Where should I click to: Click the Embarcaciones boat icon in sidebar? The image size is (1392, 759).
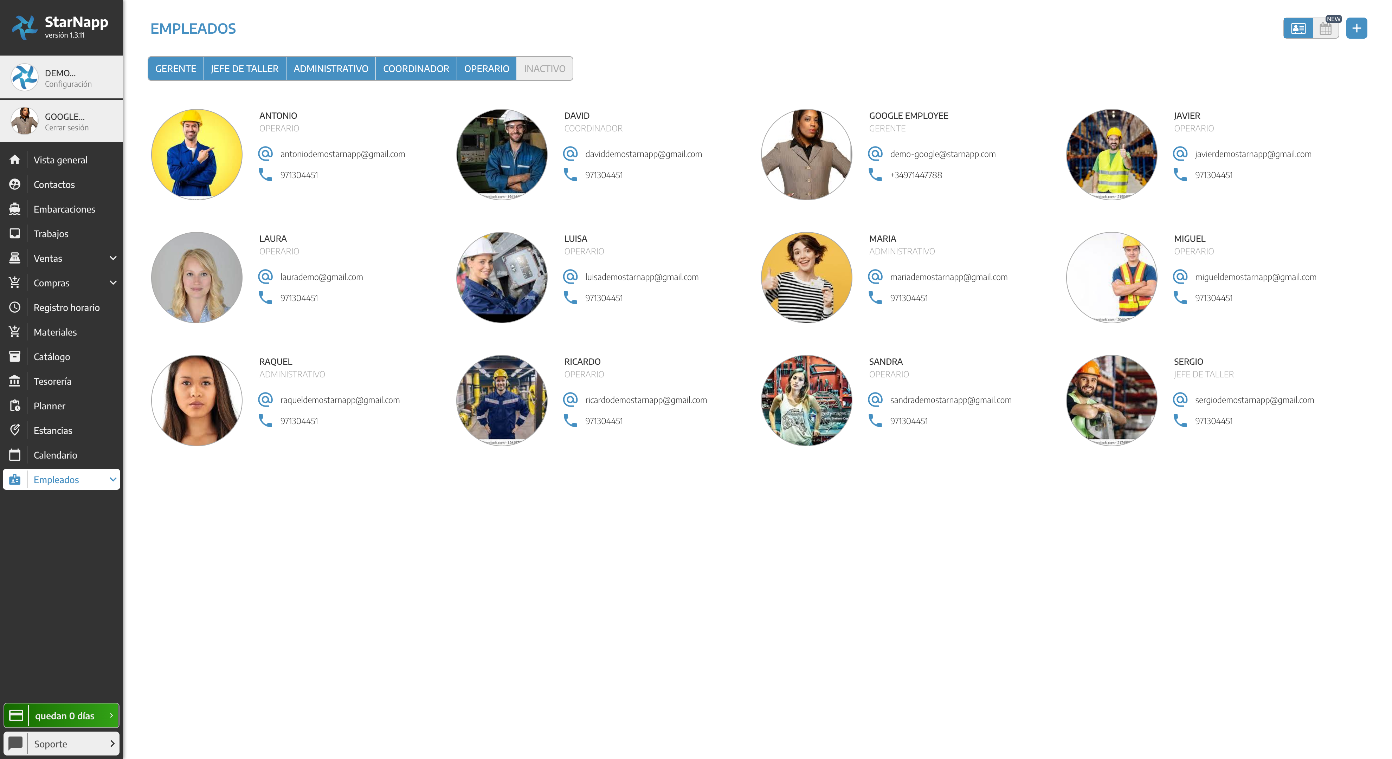(x=15, y=209)
